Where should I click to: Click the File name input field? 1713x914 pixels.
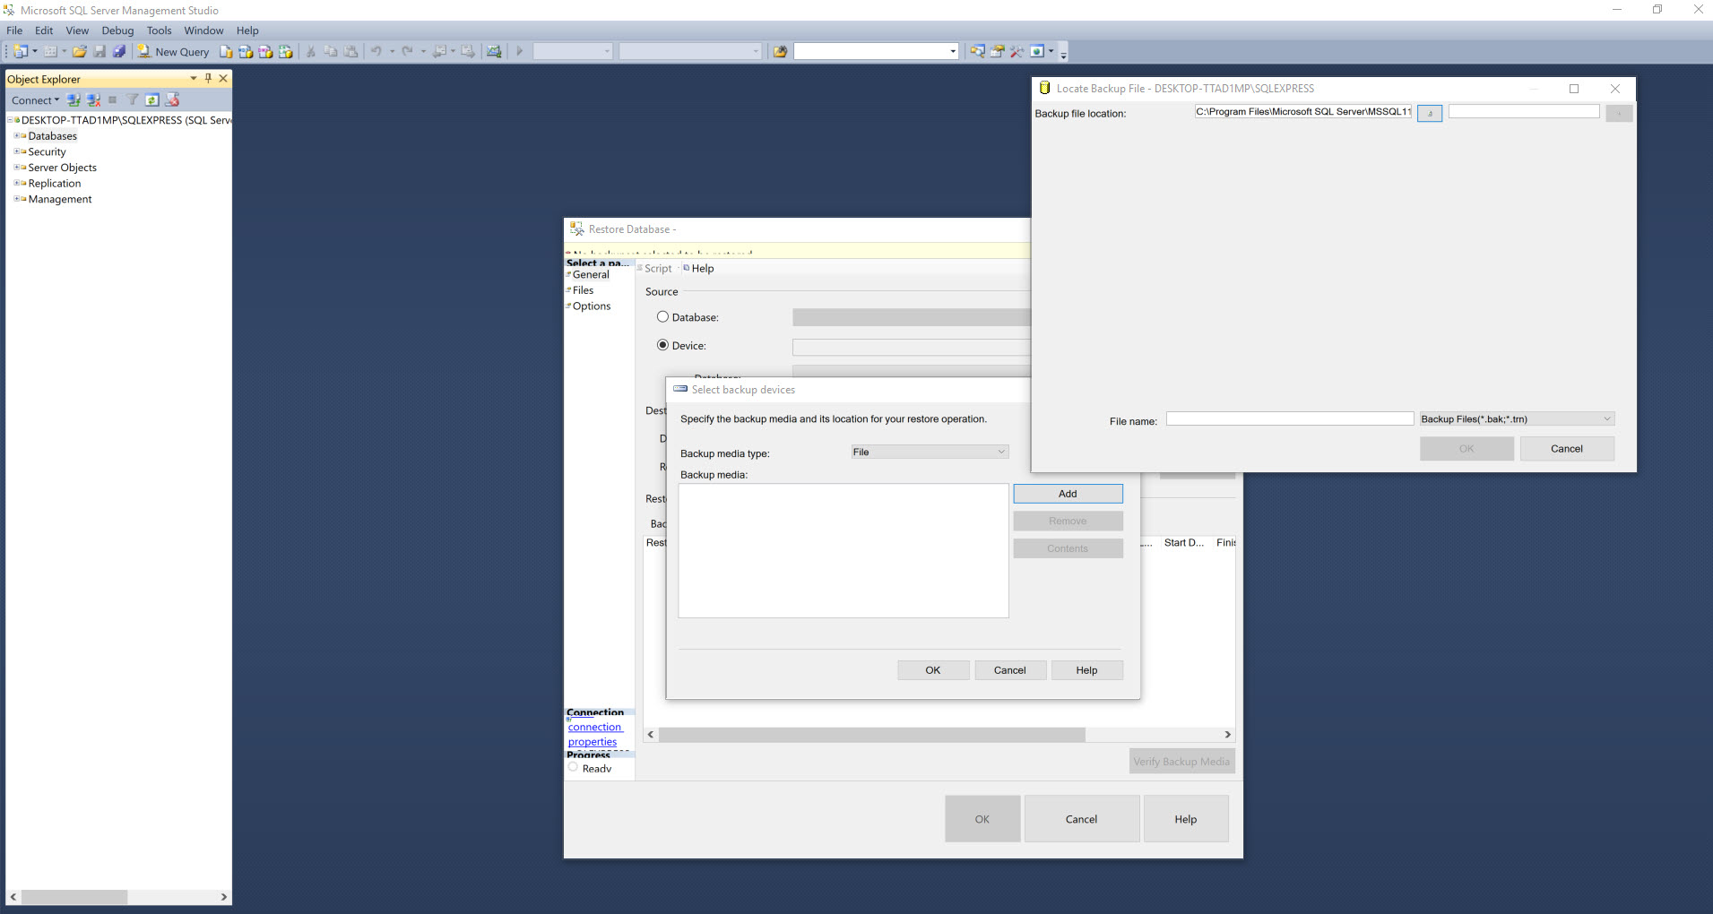point(1289,418)
